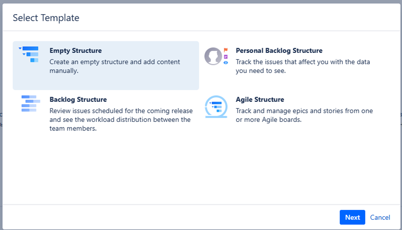Pick the Personal Backlog Structure title
This screenshot has height=230, width=402.
click(x=279, y=51)
